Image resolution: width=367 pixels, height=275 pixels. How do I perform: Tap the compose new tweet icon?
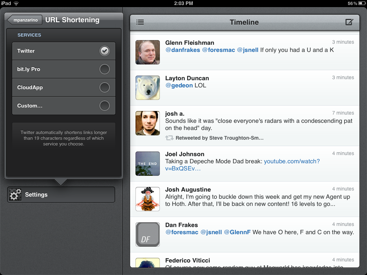pyautogui.click(x=349, y=22)
